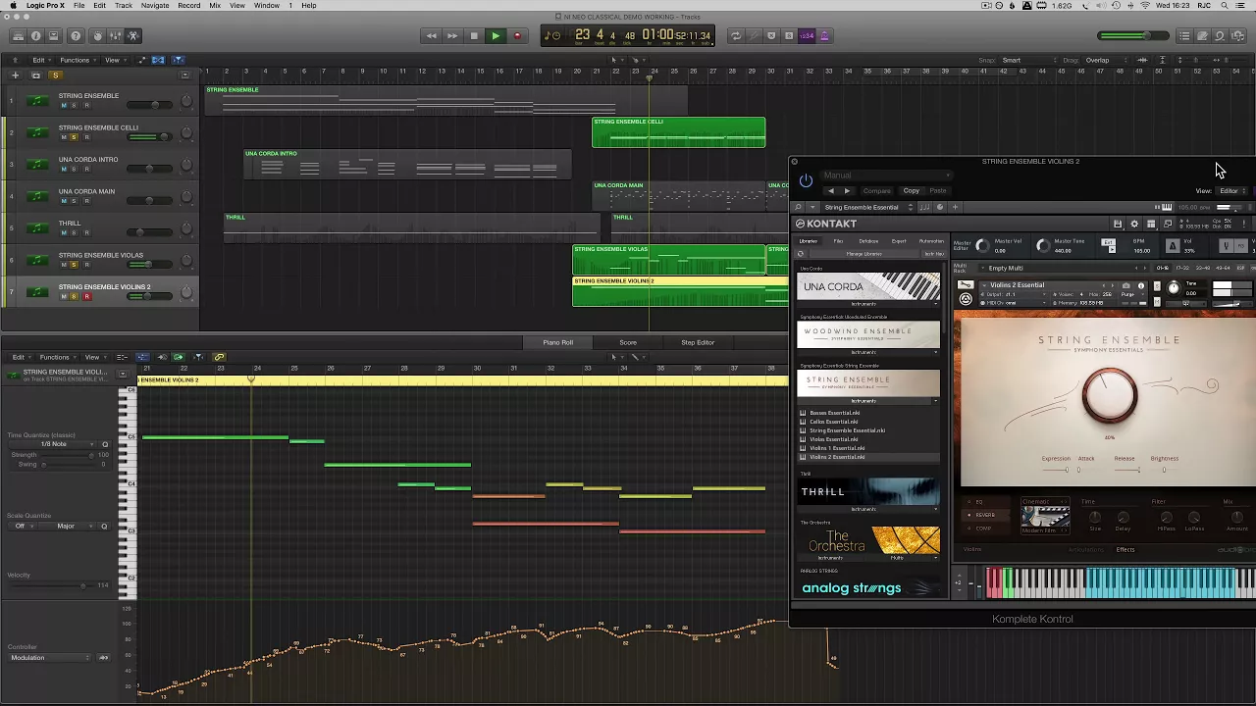Open the Kontakt Files tab
The height and width of the screenshot is (706, 1256).
tap(838, 241)
